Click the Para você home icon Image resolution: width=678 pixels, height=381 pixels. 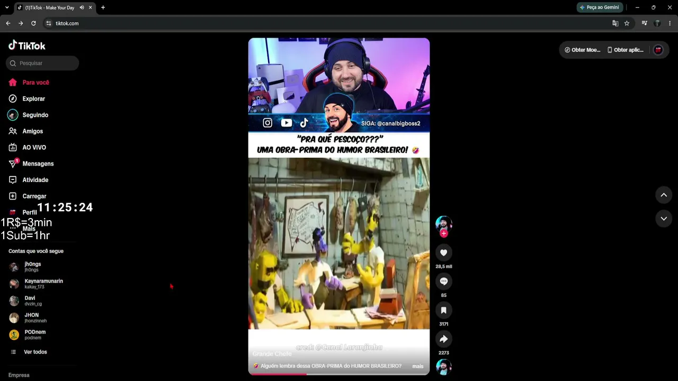click(x=13, y=83)
